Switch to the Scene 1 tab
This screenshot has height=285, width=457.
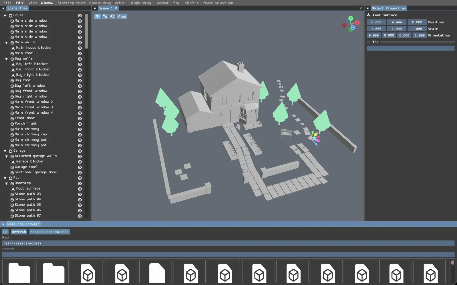coord(106,8)
